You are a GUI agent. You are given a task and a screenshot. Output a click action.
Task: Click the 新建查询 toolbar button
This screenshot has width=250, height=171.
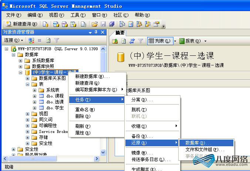[21, 24]
